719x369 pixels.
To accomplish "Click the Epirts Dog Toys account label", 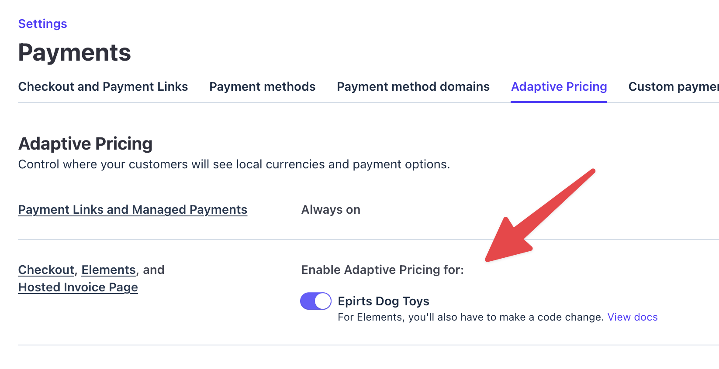I will tap(384, 301).
